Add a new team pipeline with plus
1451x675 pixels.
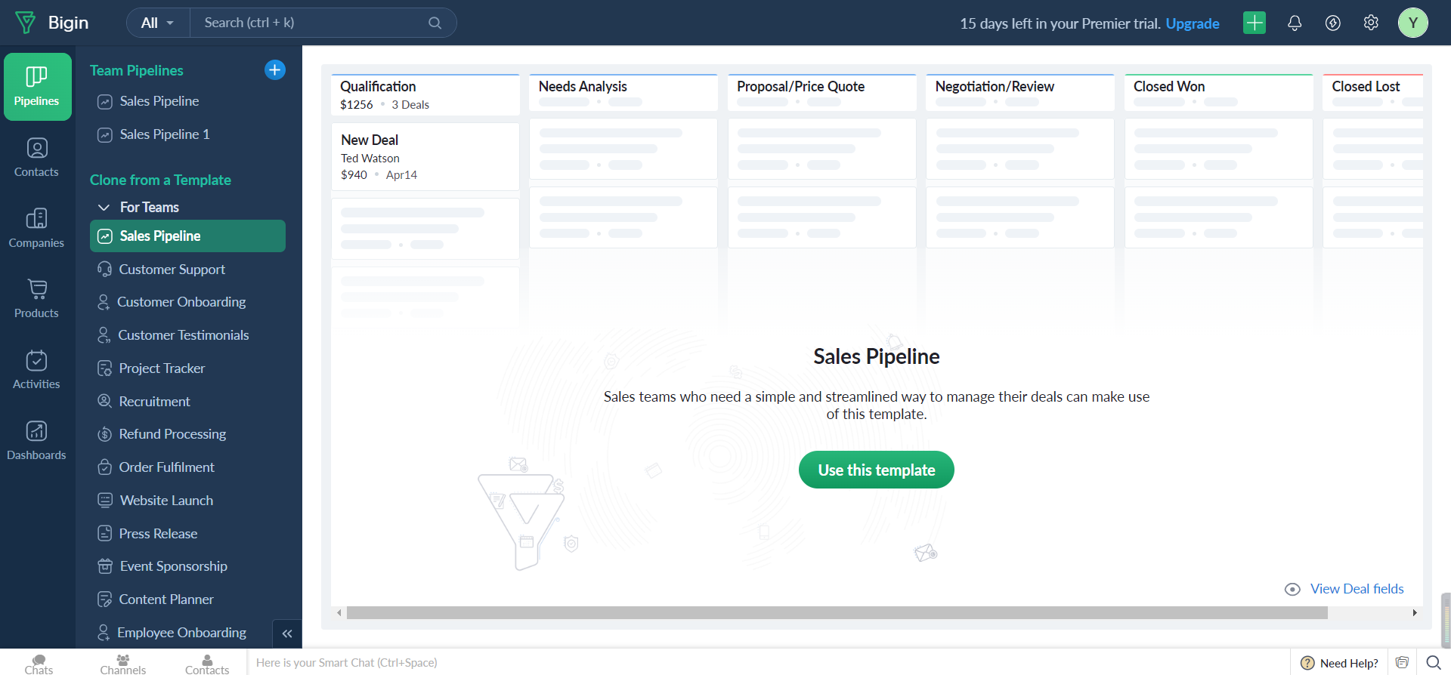[275, 70]
